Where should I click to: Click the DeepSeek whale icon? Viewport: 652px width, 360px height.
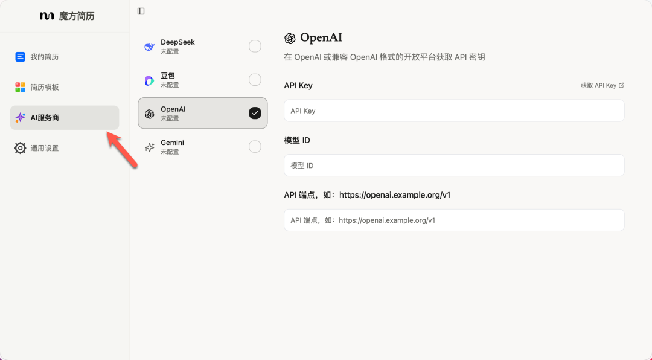(149, 47)
